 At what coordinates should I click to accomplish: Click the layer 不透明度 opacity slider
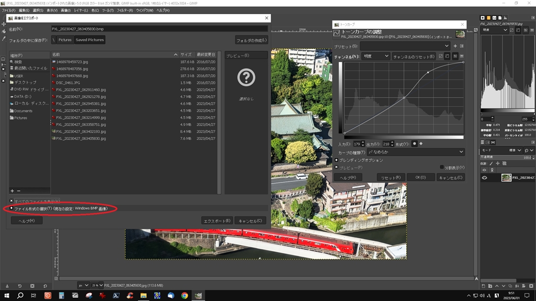click(505, 157)
